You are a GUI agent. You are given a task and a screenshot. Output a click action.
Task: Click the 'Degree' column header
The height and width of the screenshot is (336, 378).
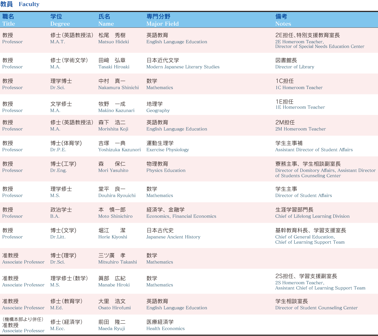coord(60,24)
